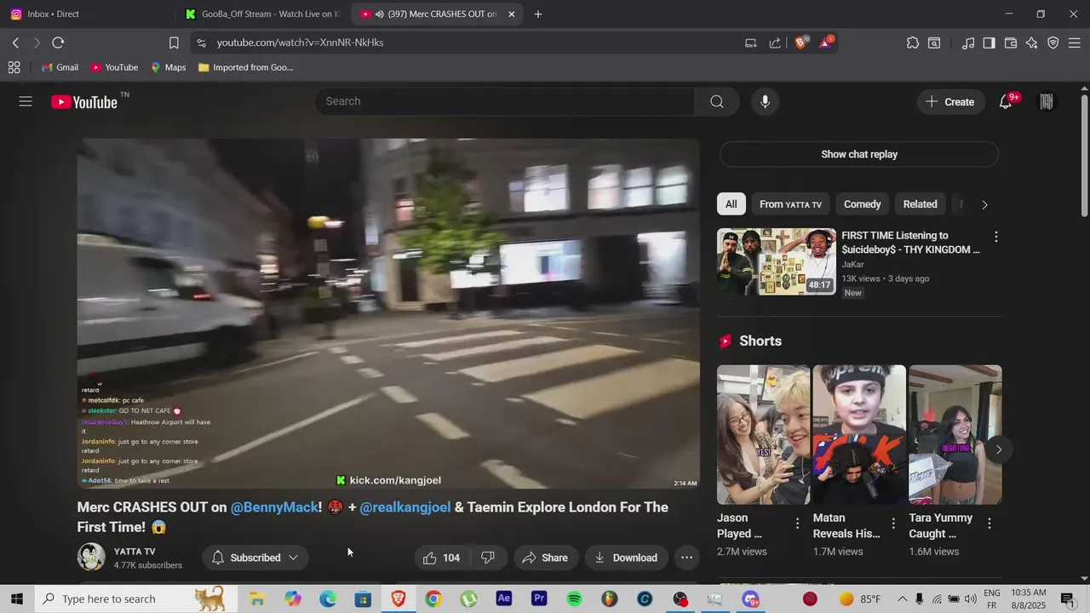Open the @realkangjoel mention link

[x=405, y=507]
